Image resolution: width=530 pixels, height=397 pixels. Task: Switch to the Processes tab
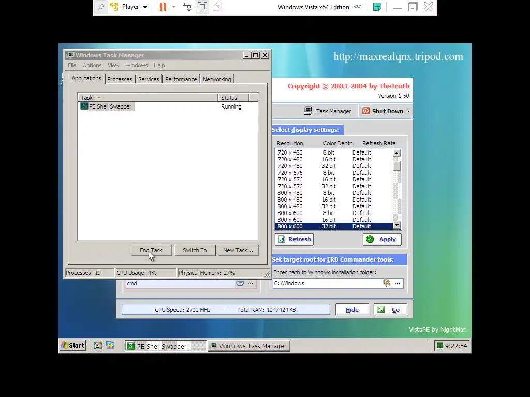[x=120, y=79]
